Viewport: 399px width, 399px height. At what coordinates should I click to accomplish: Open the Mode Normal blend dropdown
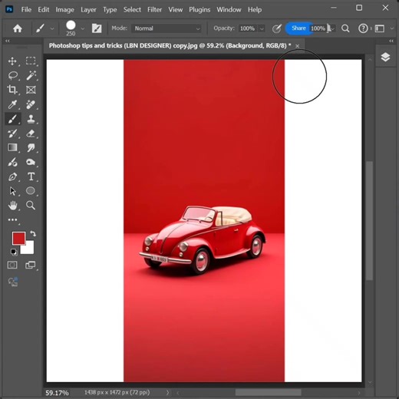pyautogui.click(x=167, y=28)
